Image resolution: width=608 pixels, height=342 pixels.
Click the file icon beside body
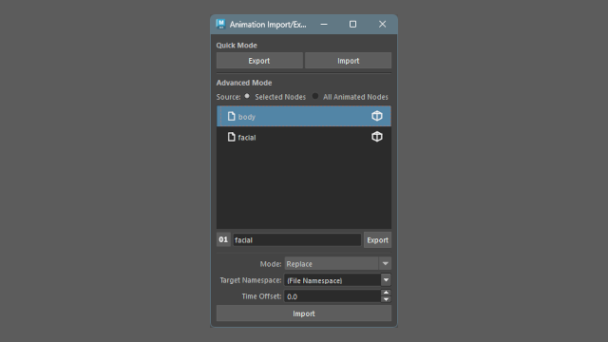232,116
